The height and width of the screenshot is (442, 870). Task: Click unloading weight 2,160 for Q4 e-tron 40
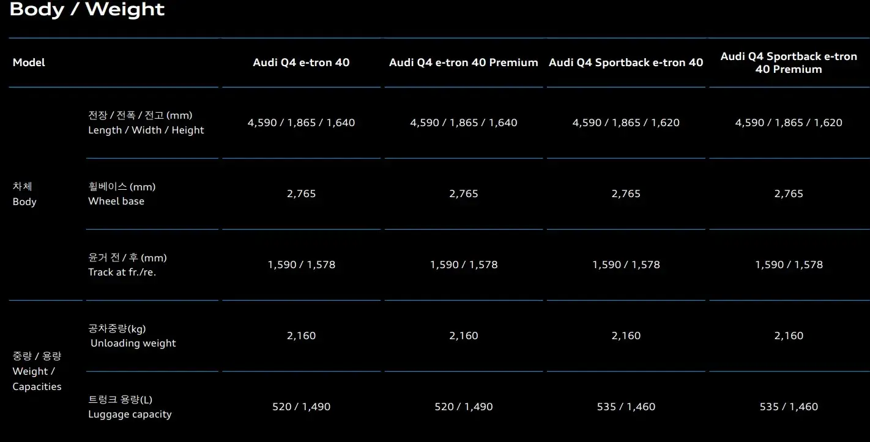click(x=301, y=335)
